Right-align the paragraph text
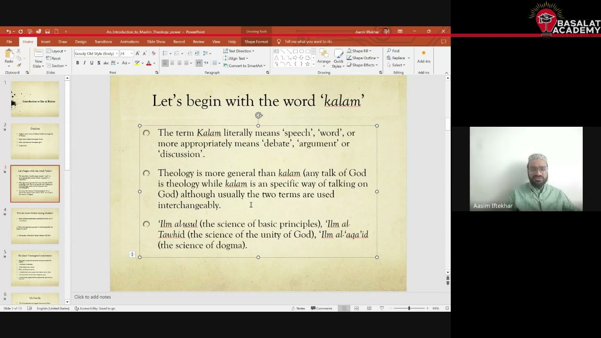Screen dimensions: 601x338 [x=179, y=63]
